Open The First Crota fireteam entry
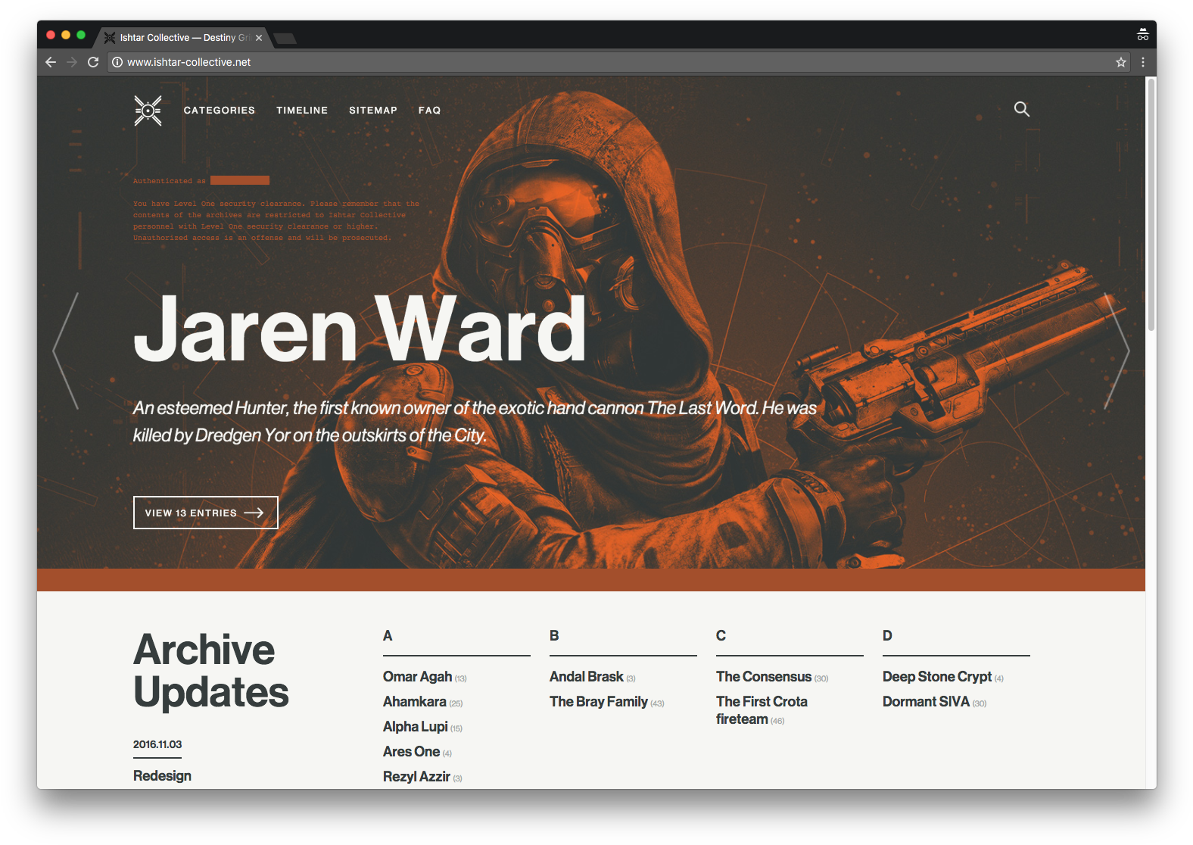Image resolution: width=1193 pixels, height=845 pixels. click(762, 710)
